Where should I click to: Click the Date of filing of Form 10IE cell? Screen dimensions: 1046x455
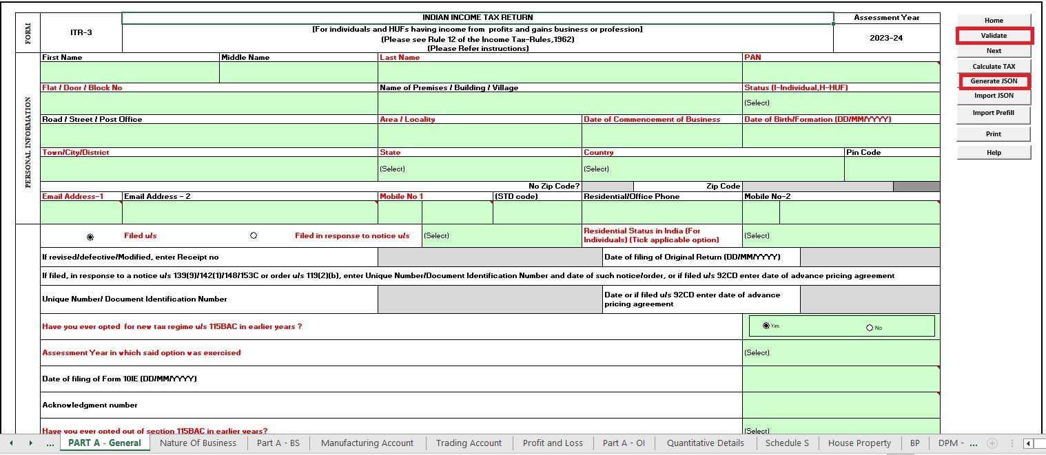tap(841, 379)
